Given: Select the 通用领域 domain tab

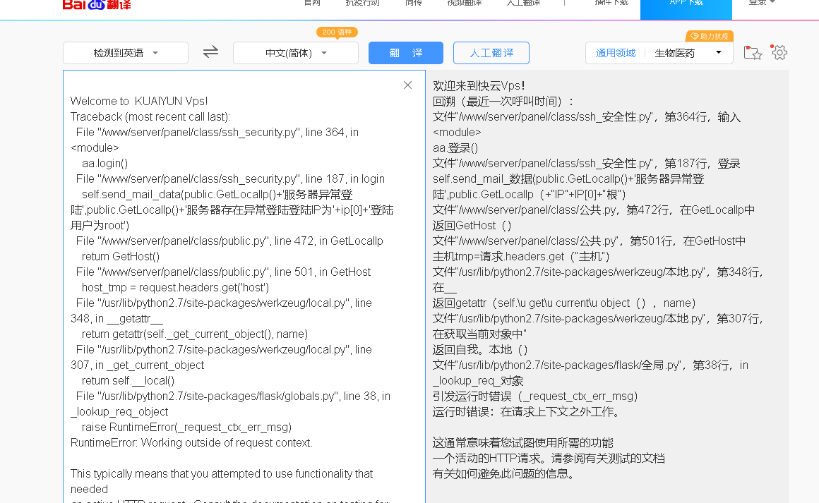Looking at the screenshot, I should point(615,53).
